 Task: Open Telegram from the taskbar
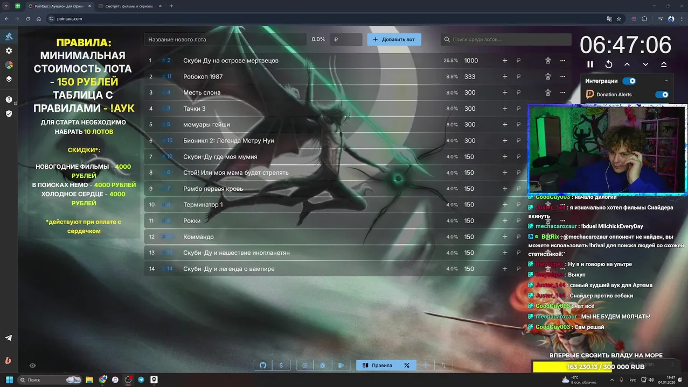(141, 380)
